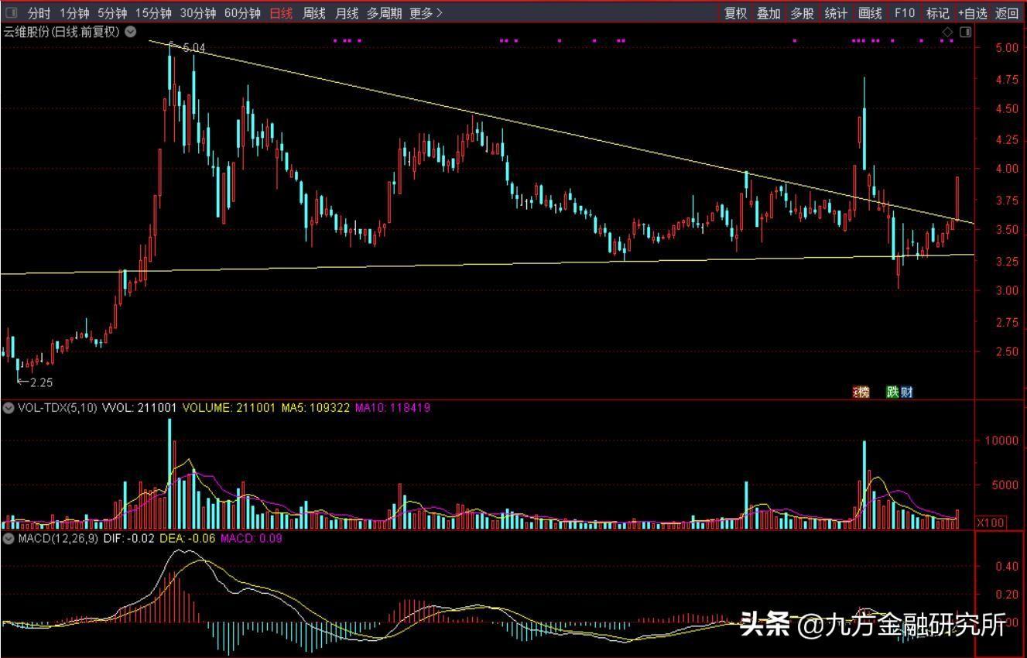Click the 2.50 price axis label
This screenshot has width=1027, height=658.
click(1008, 351)
